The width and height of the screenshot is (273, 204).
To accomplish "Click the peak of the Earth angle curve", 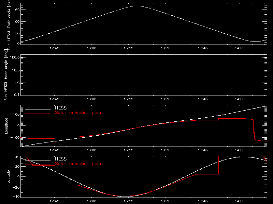I will point(137,6).
